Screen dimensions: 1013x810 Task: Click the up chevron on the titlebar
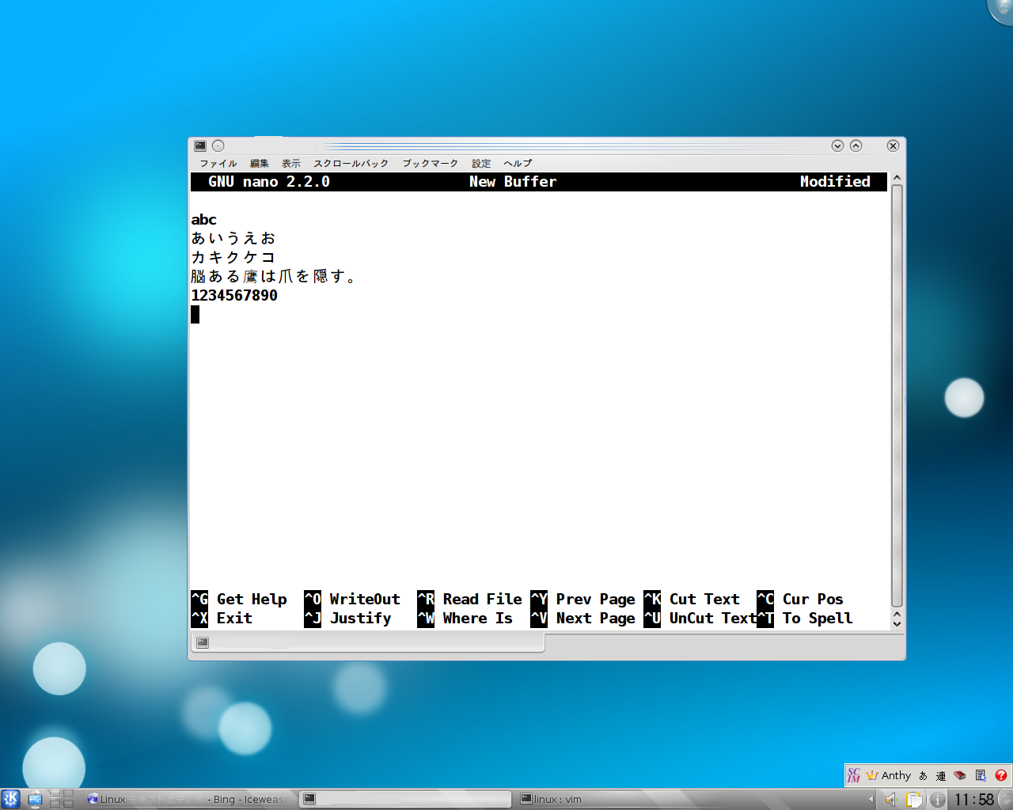[856, 146]
